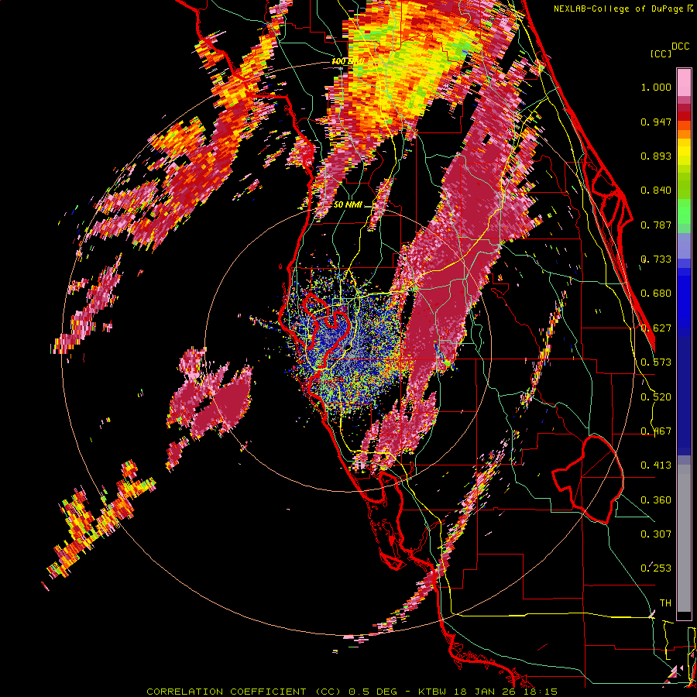Select the 0.413 scale value
The image size is (697, 697).
click(656, 465)
